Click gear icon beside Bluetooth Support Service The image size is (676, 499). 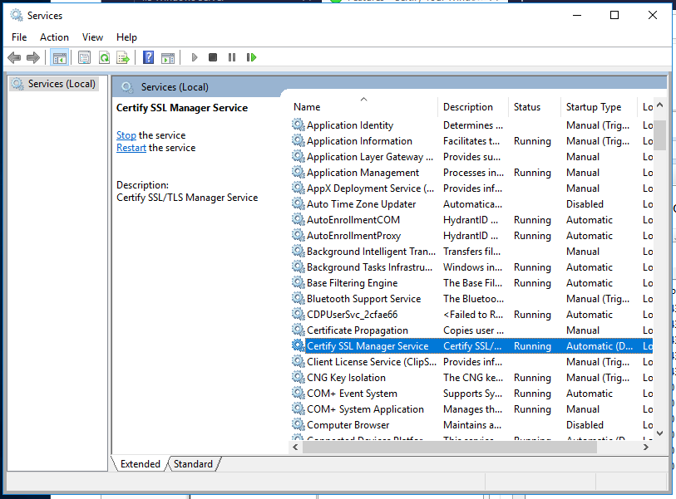click(298, 298)
